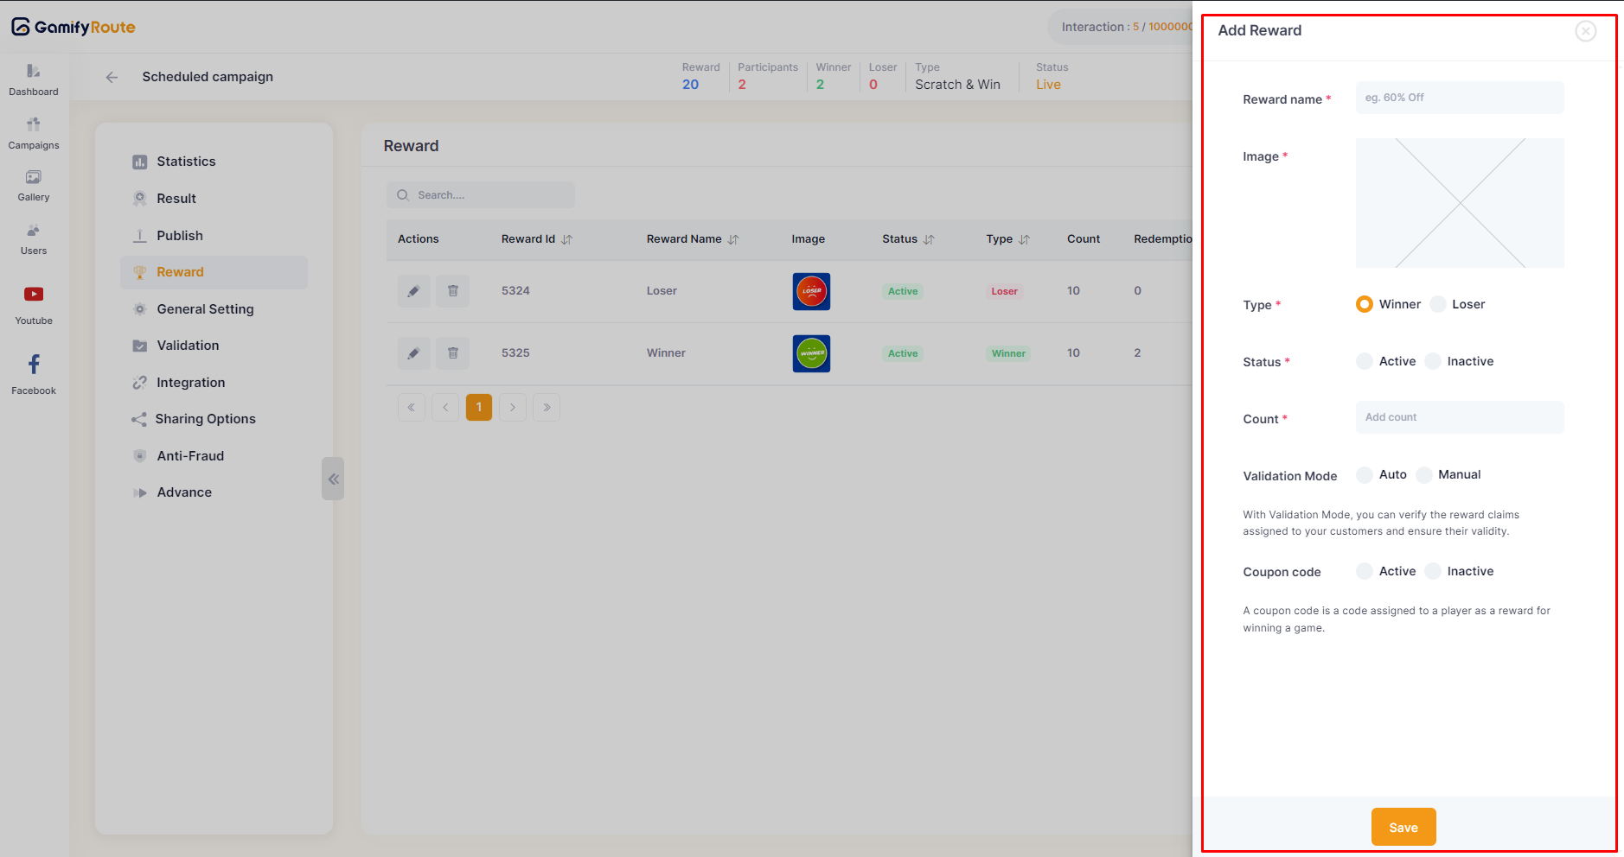The image size is (1624, 857).
Task: Set Status to Active
Action: click(1365, 361)
